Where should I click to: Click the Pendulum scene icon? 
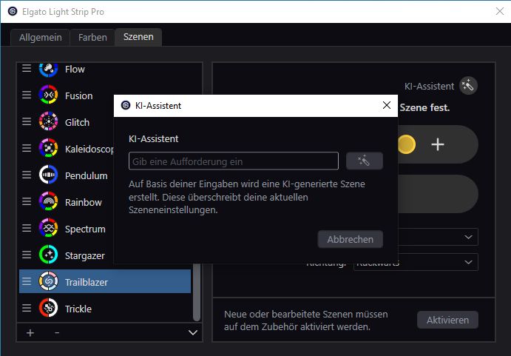tap(48, 175)
